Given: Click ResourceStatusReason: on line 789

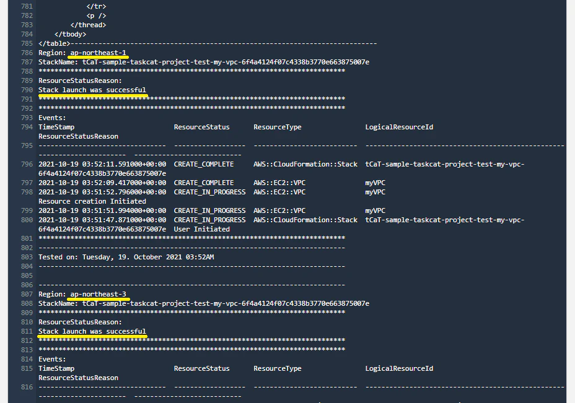Looking at the screenshot, I should point(80,80).
